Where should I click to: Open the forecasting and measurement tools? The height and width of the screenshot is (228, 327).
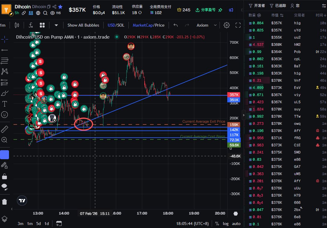(x=4, y=82)
